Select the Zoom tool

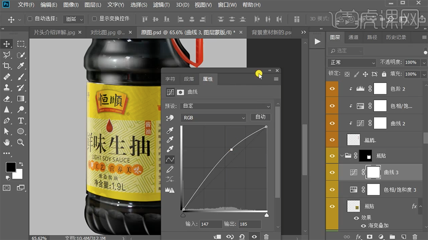tap(20, 142)
